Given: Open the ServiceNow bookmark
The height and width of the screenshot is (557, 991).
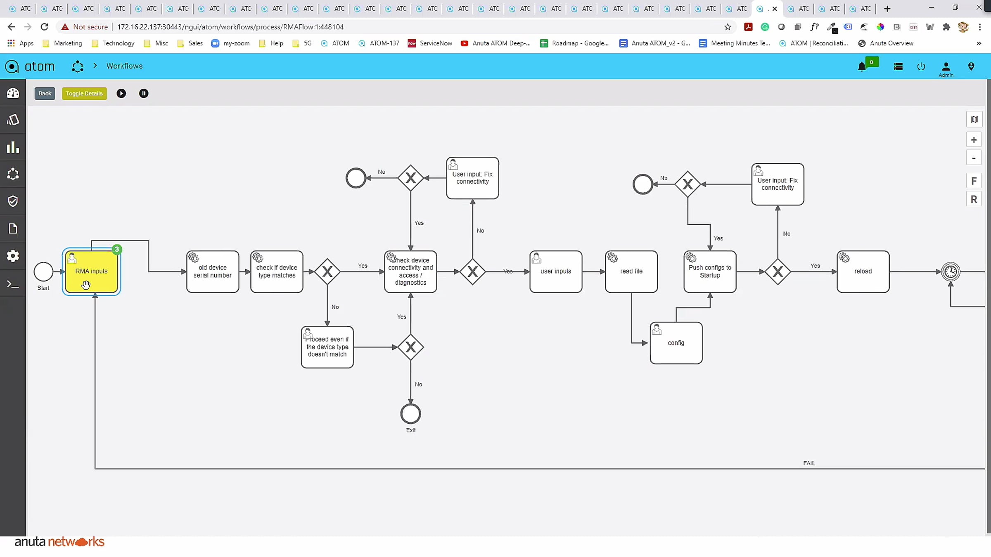Looking at the screenshot, I should pyautogui.click(x=430, y=43).
